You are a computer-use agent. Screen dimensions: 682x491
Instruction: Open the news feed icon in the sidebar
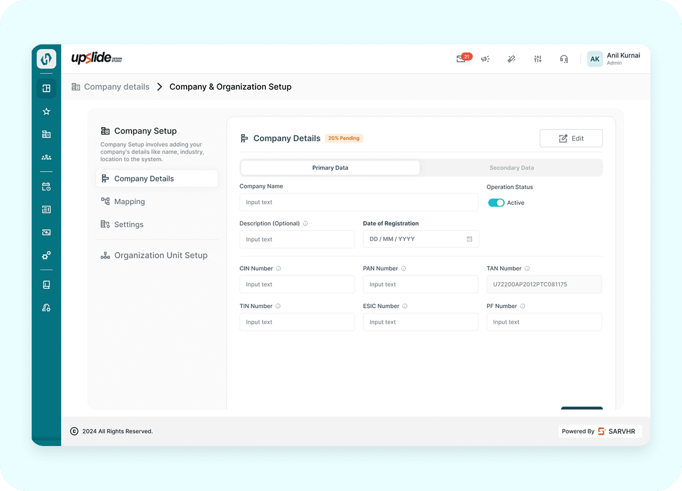click(x=46, y=209)
